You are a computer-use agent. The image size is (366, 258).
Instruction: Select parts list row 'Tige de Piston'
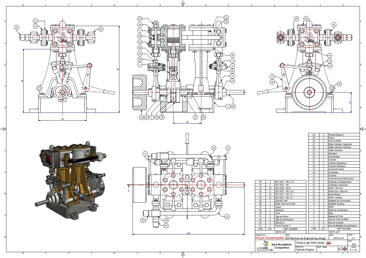point(280,216)
